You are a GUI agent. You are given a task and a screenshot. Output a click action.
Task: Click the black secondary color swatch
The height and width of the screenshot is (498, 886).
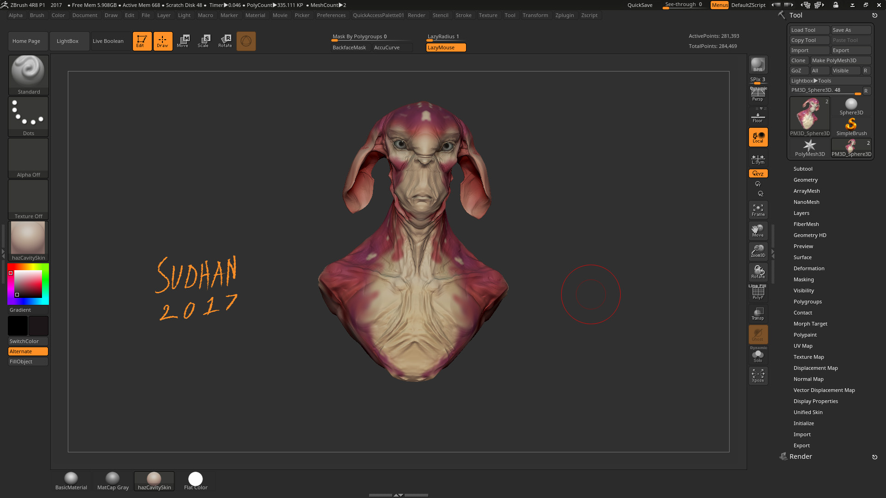18,326
